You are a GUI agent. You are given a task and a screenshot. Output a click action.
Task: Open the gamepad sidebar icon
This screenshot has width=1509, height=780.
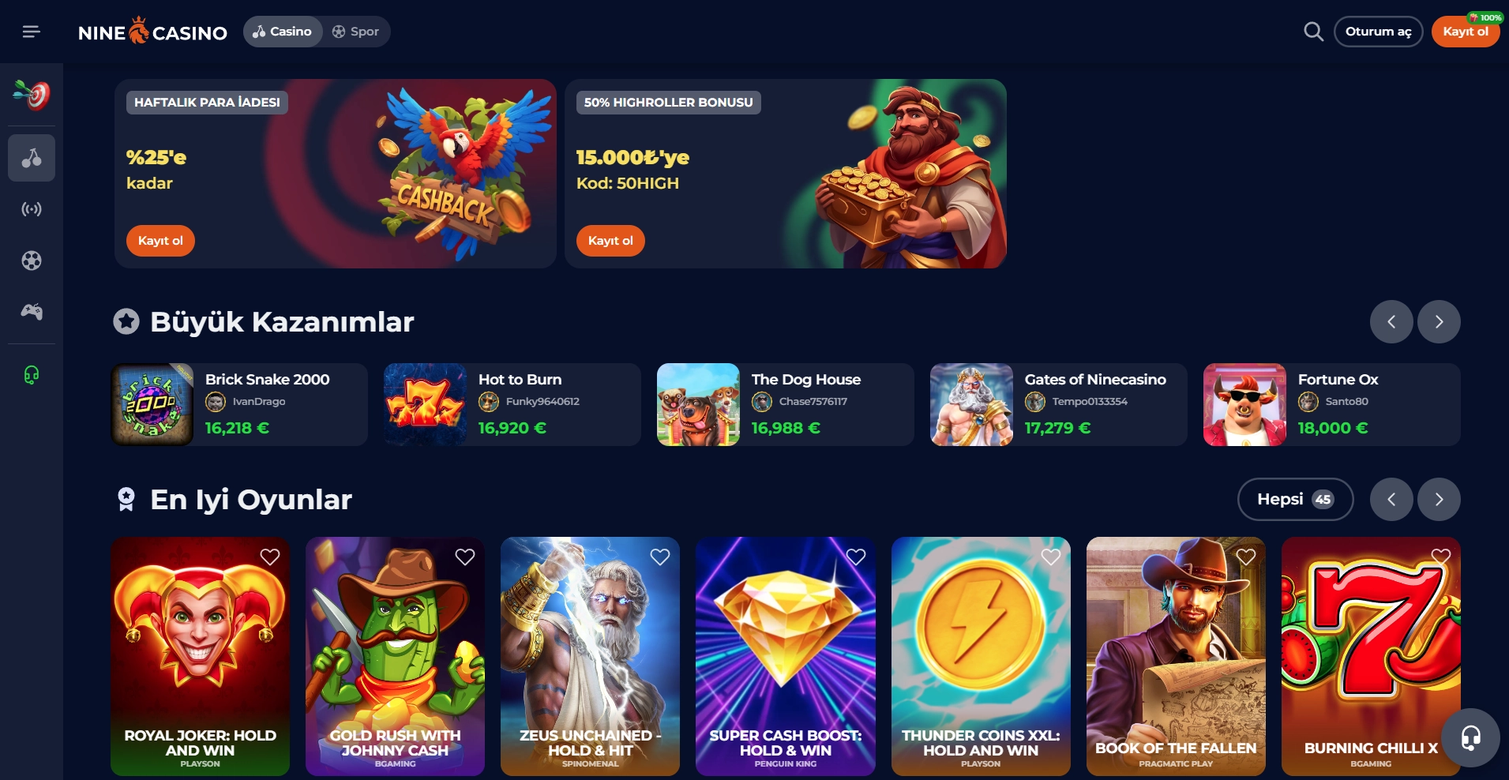click(x=32, y=312)
